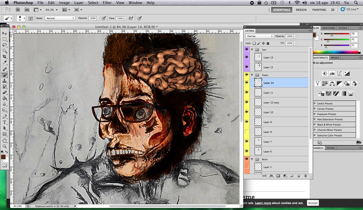Delete layer using the trash icon
Viewport: 363px width, 210px height.
305,176
